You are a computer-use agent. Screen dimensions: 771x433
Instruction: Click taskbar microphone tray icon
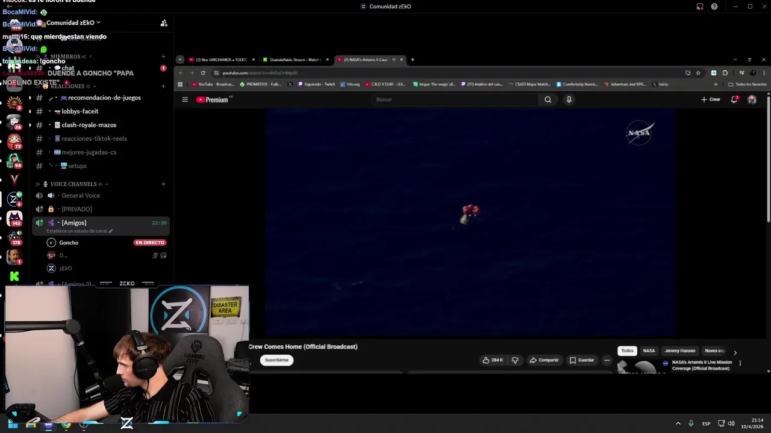pyautogui.click(x=691, y=423)
